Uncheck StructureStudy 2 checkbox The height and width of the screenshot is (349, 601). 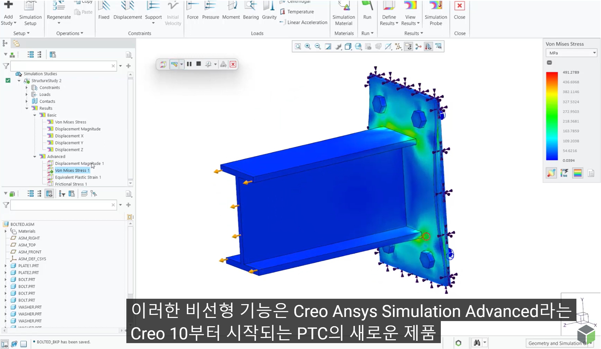(x=8, y=80)
